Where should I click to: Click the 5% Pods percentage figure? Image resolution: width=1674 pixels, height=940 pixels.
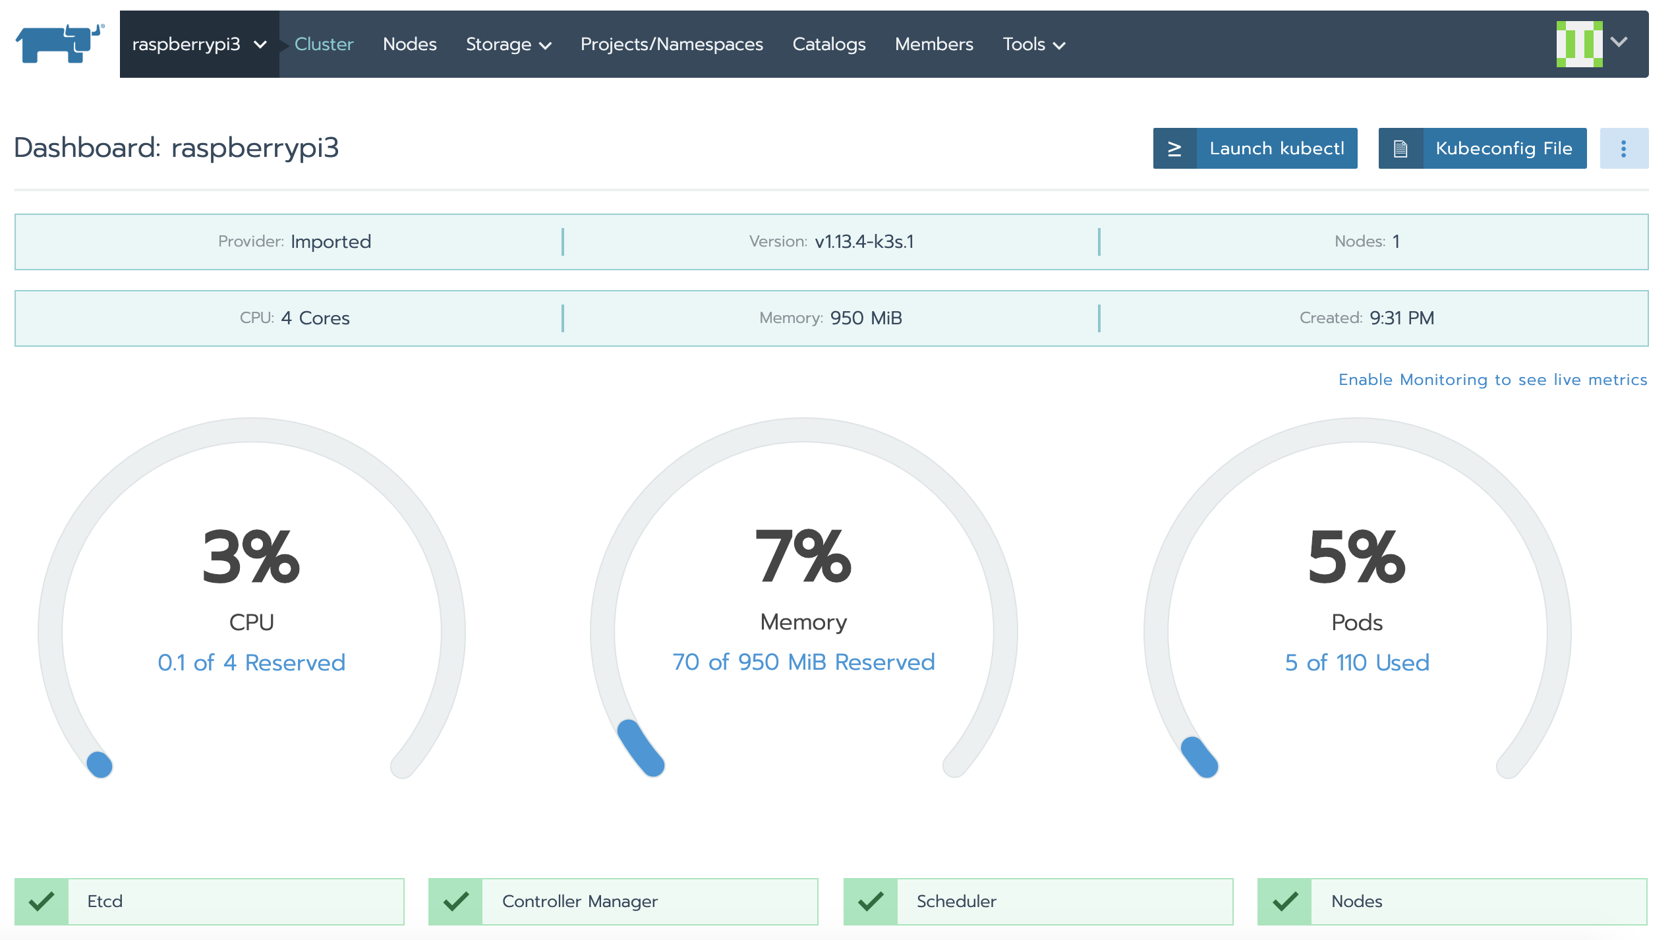(1357, 557)
